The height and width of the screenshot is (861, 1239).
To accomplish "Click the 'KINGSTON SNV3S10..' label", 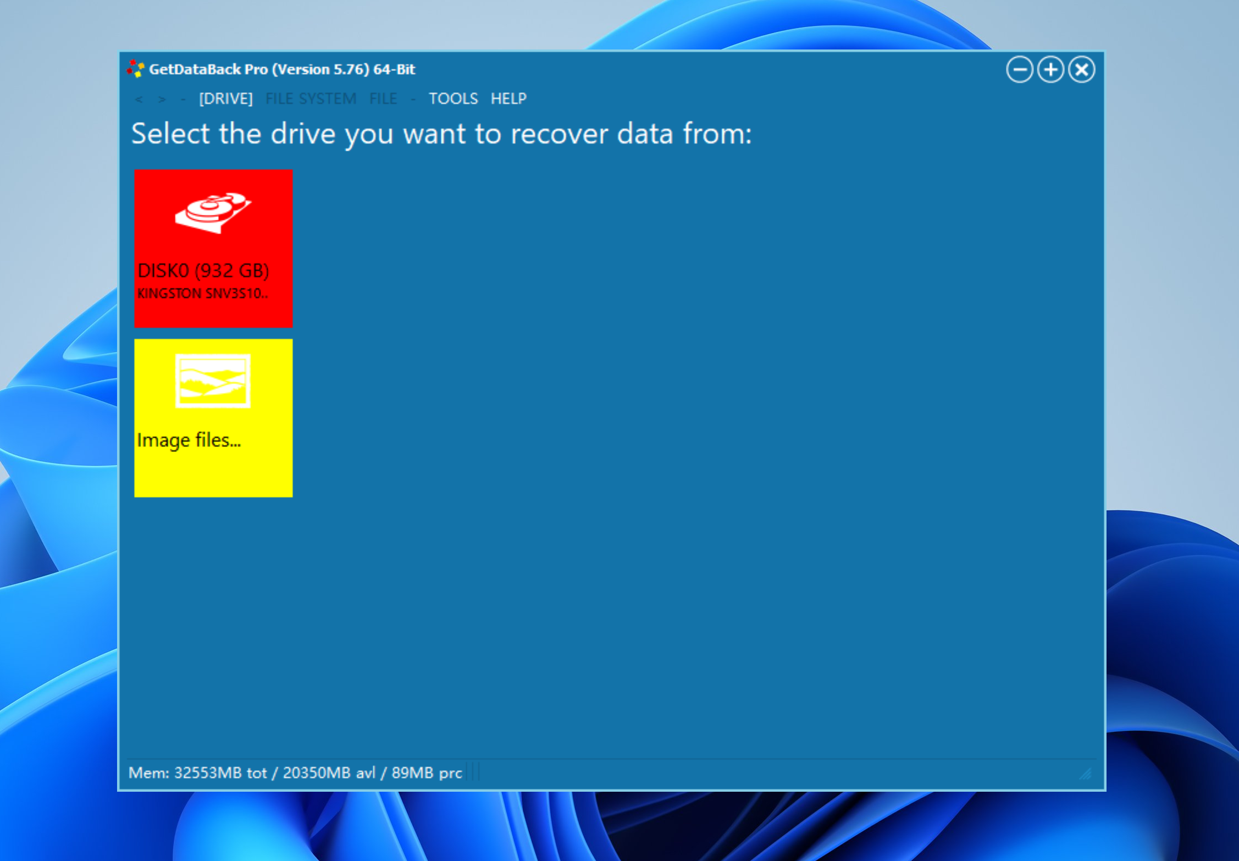I will pos(202,294).
